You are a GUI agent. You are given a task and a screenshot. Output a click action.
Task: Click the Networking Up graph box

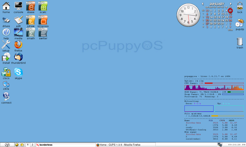pyautogui.click(x=229, y=109)
